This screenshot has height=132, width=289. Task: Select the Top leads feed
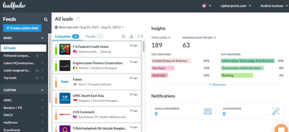pos(10,78)
